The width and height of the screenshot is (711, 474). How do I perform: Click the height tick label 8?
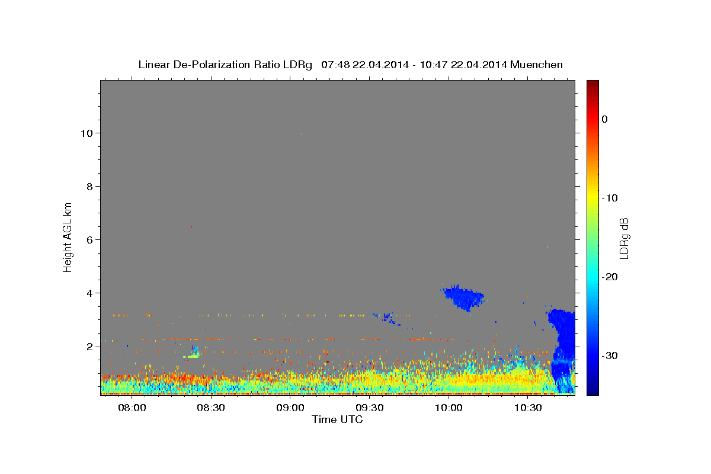[91, 187]
